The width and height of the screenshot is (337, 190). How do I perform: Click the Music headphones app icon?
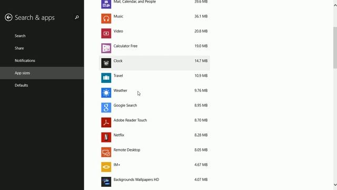coord(106,18)
